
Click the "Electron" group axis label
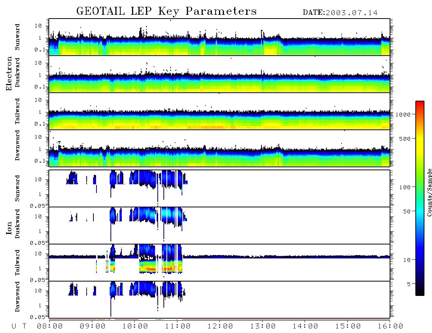click(x=9, y=74)
